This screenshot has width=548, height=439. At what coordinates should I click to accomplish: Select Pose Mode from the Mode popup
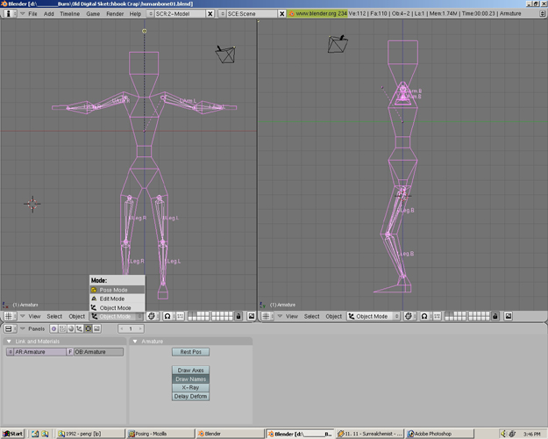117,290
